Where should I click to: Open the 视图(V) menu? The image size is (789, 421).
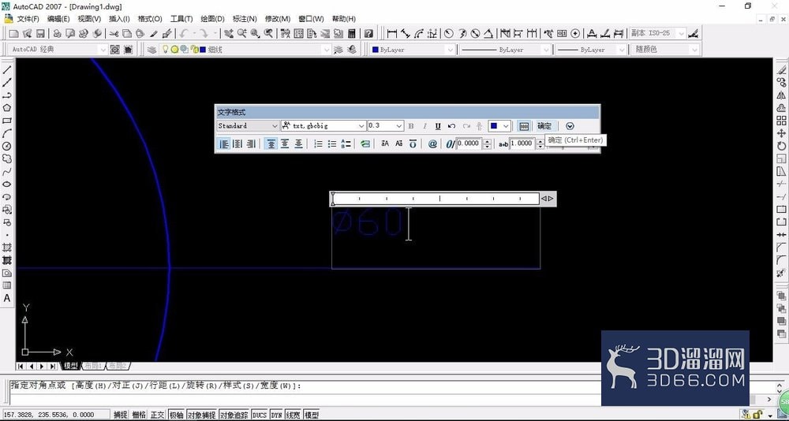point(89,19)
